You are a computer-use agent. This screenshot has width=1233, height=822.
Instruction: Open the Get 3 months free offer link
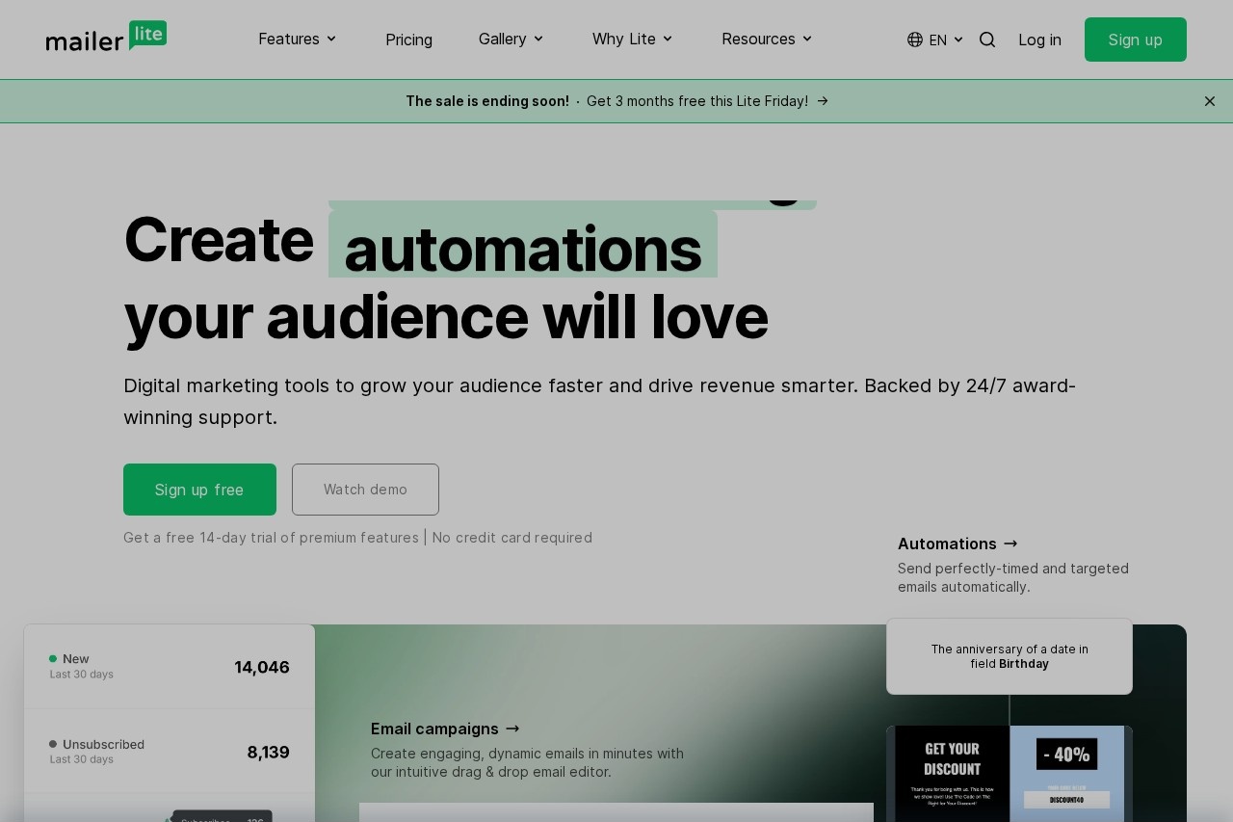tap(707, 101)
